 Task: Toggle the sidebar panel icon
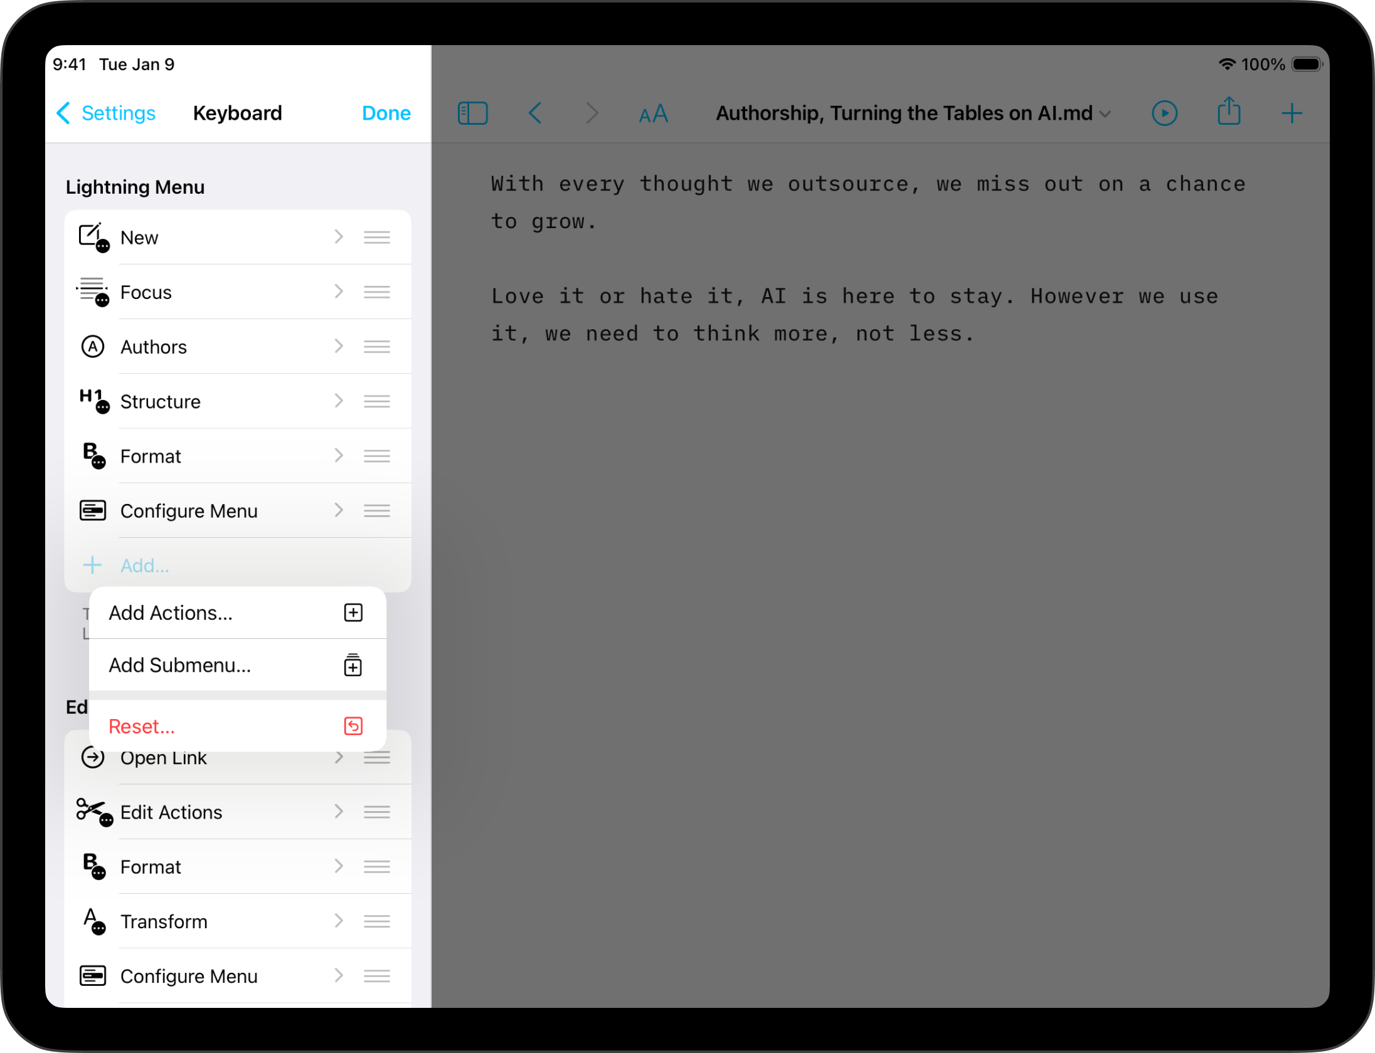click(472, 113)
